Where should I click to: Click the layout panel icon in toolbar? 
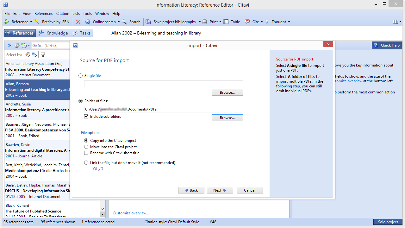(395, 22)
